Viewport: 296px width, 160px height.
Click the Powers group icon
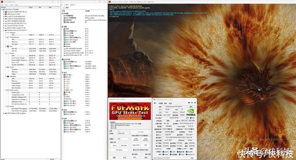(x=8, y=53)
